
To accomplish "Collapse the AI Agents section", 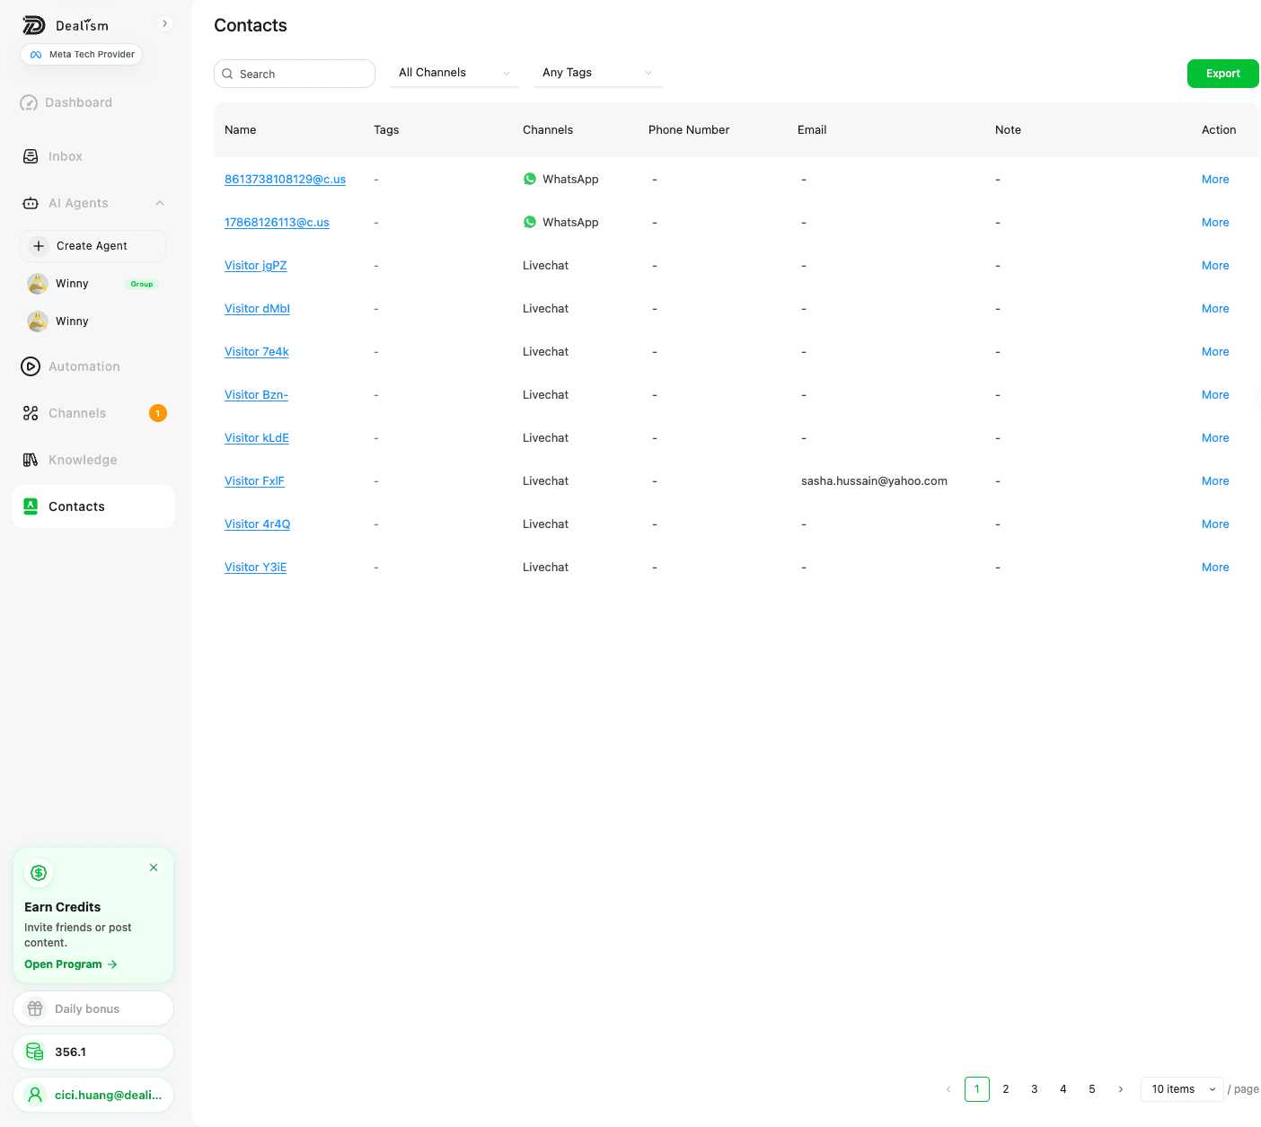I will click(160, 203).
